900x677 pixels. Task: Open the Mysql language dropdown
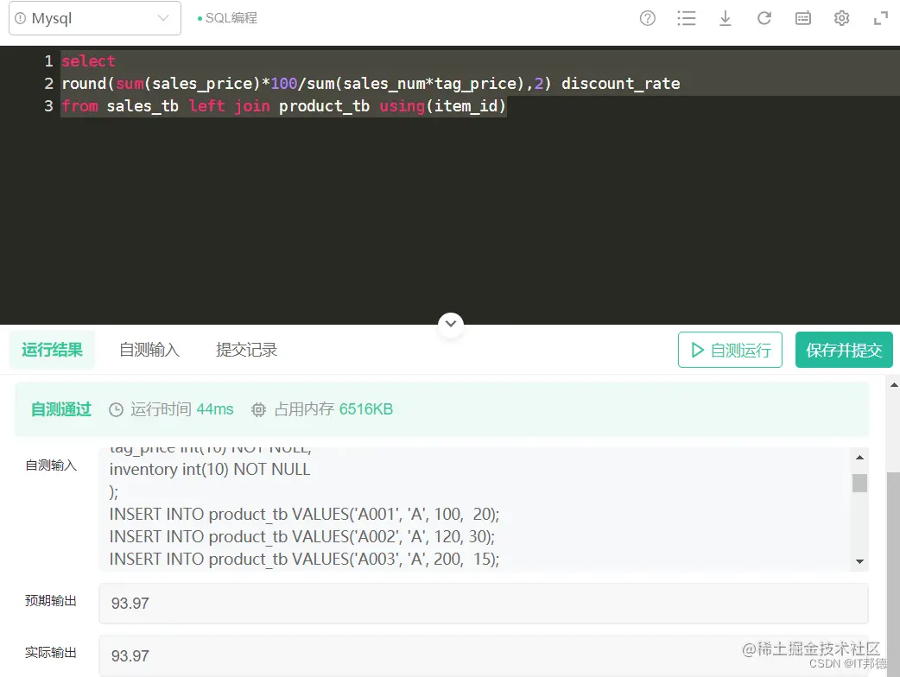(95, 18)
